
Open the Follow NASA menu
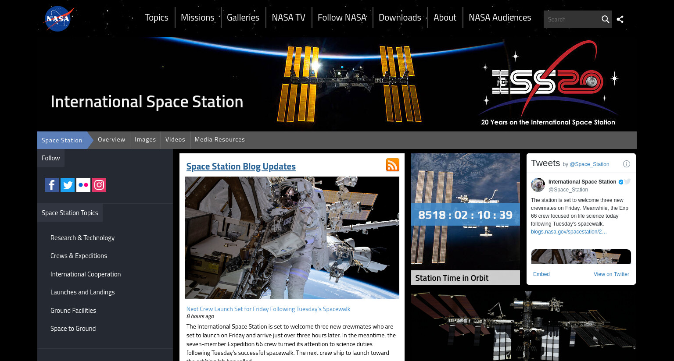(x=342, y=18)
